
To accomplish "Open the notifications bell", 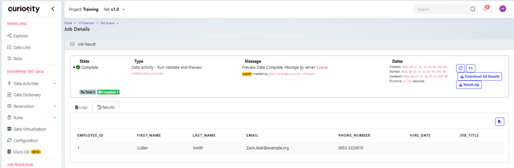I will (485, 9).
